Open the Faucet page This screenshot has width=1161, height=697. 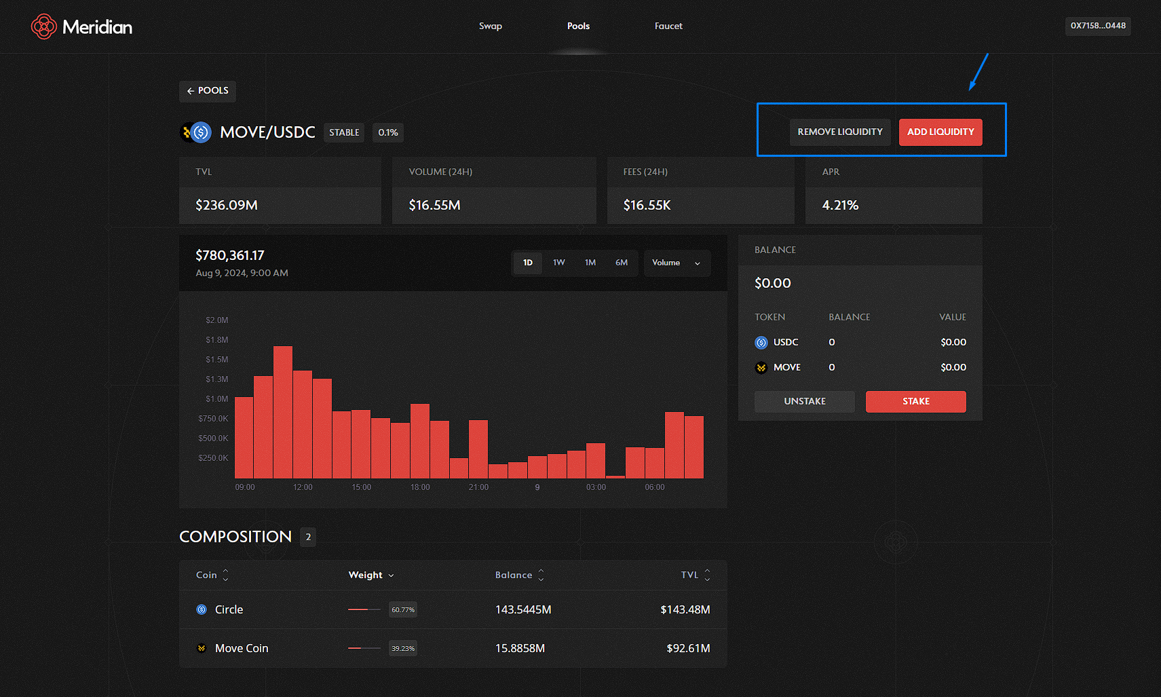(x=668, y=26)
